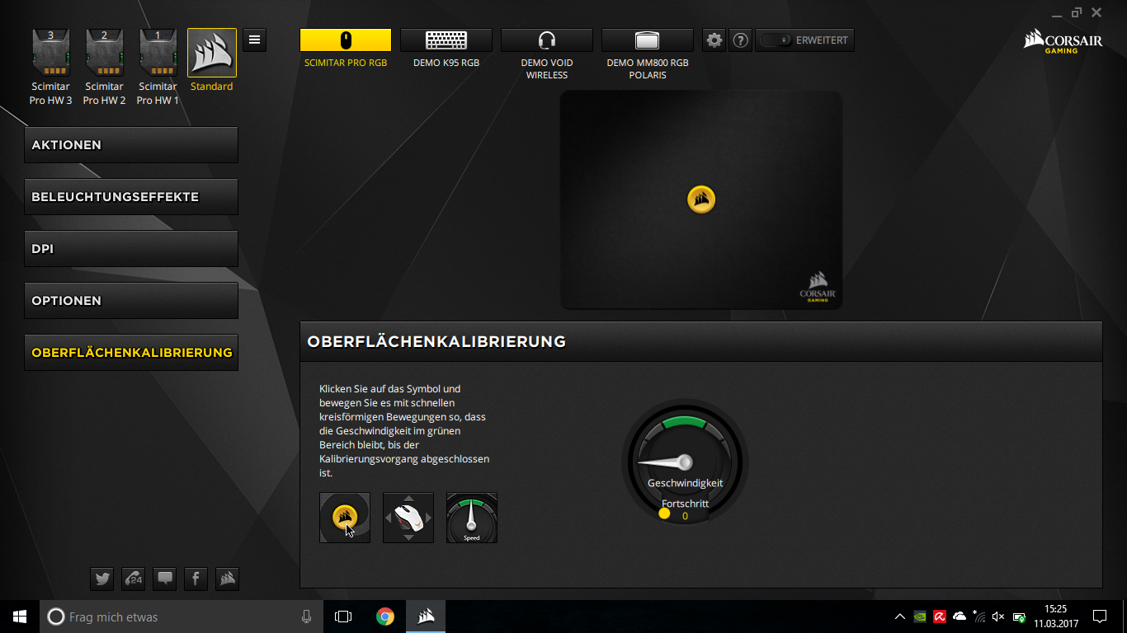Click the Cortana search field

181,617
